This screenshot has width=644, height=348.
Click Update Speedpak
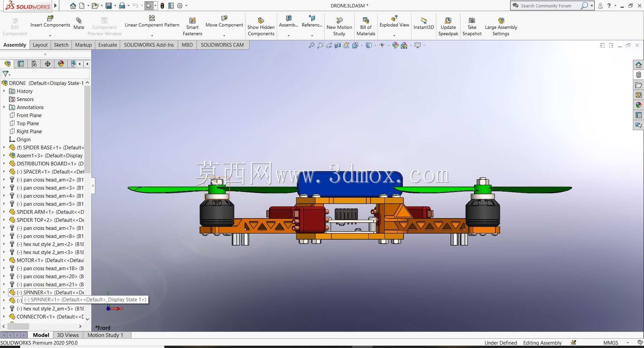[448, 27]
